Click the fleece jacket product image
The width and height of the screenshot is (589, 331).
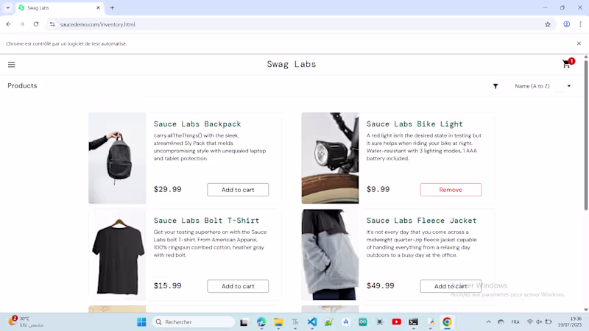click(x=330, y=255)
